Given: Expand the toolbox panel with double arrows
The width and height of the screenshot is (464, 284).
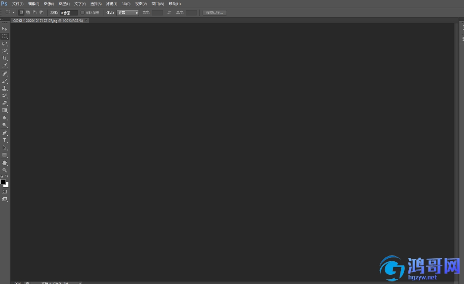Looking at the screenshot, I should click(x=2, y=19).
